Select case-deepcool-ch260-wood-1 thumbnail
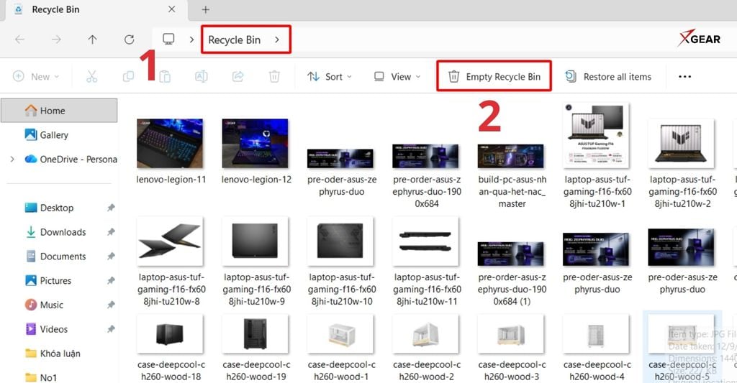This screenshot has width=737, height=383. coord(340,333)
